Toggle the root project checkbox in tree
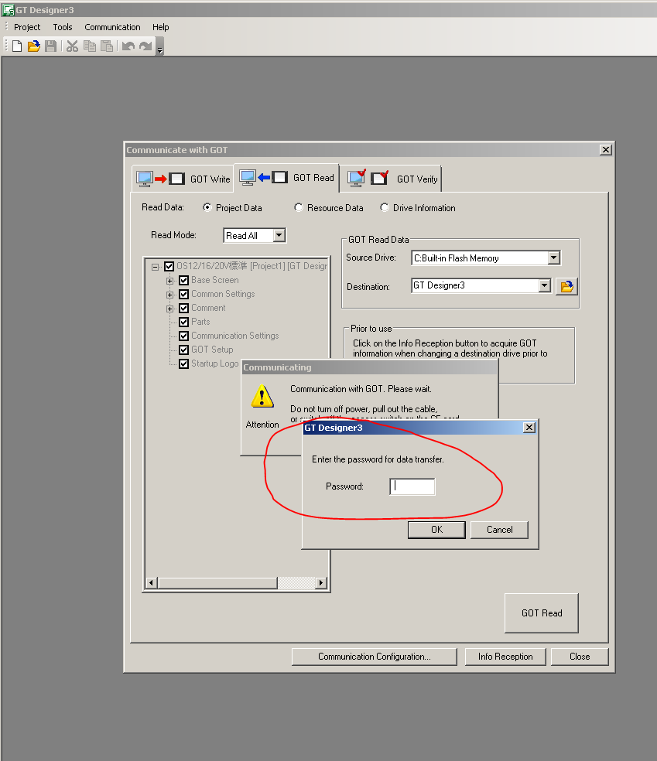 [x=169, y=267]
